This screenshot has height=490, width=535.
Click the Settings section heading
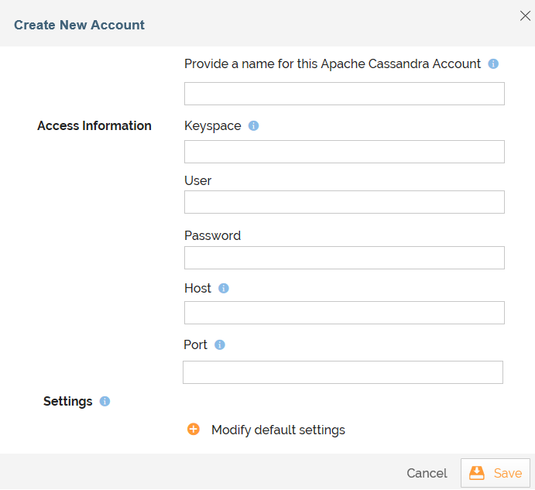(x=68, y=402)
